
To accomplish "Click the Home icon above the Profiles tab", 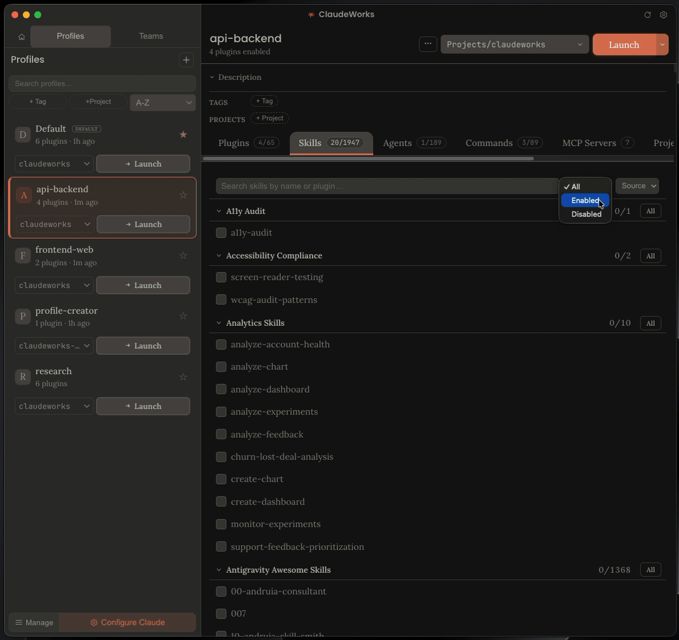I will point(21,36).
